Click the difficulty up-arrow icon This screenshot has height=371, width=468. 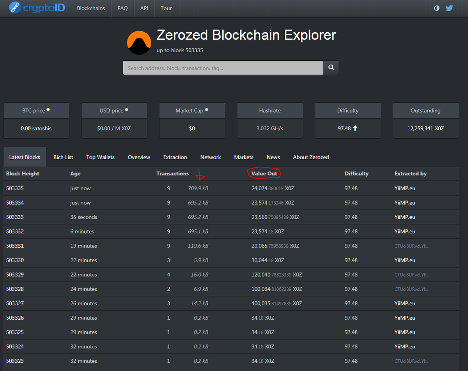click(355, 128)
